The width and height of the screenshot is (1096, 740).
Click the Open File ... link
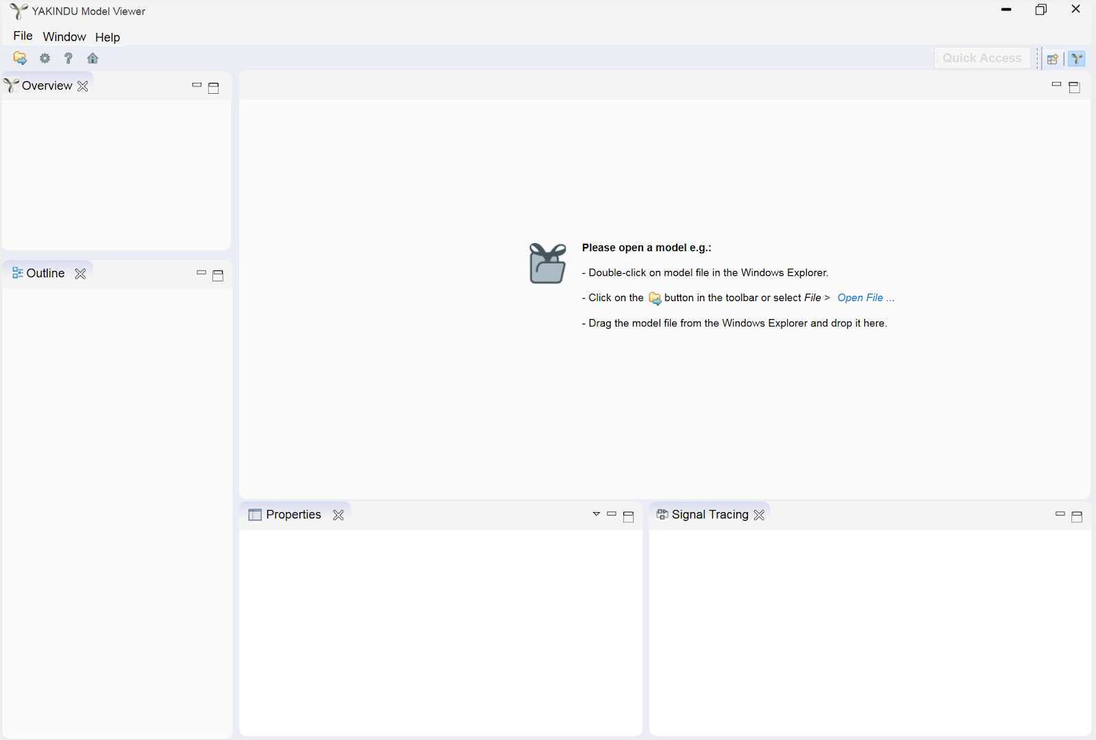pos(866,298)
